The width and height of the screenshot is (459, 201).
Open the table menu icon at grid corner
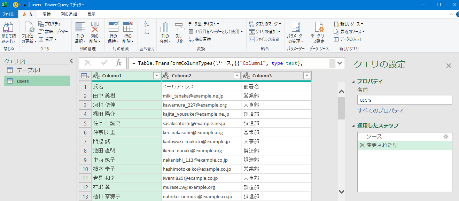(85, 76)
